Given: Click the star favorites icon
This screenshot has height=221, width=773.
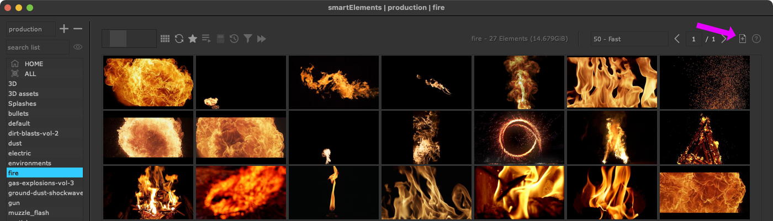Looking at the screenshot, I should pyautogui.click(x=193, y=39).
